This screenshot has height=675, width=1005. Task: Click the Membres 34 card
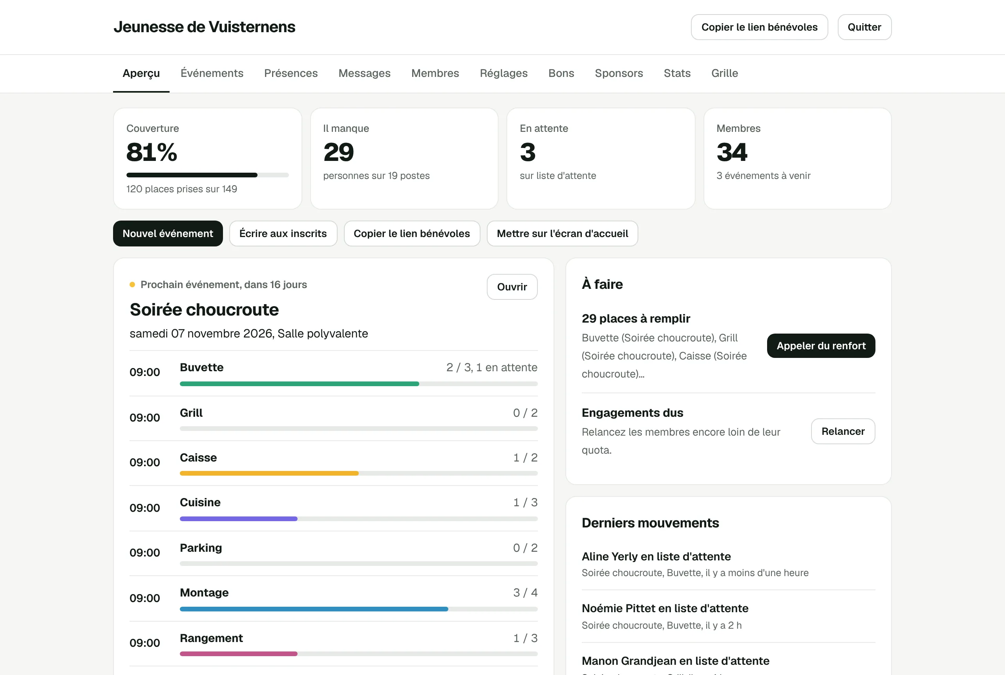pos(797,159)
